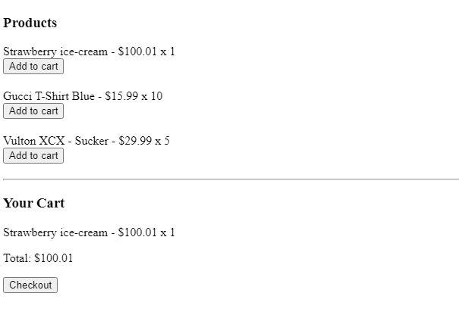Click the Checkout button

pyautogui.click(x=30, y=285)
